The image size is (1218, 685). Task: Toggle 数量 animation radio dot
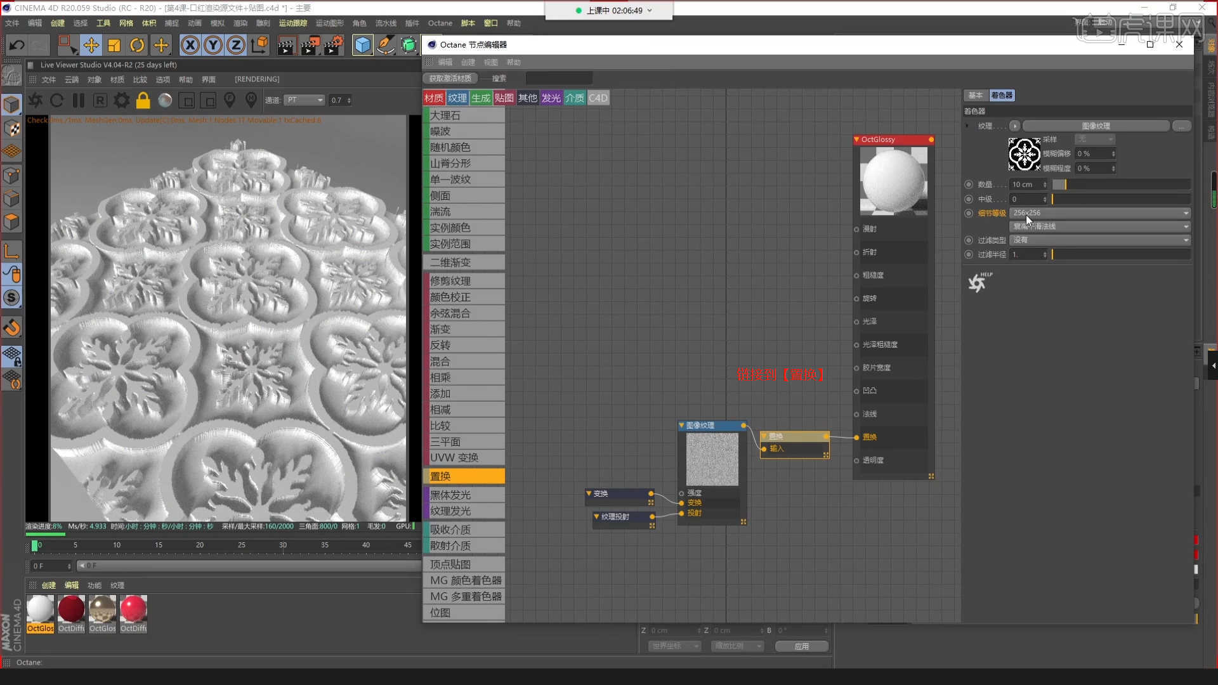(968, 185)
